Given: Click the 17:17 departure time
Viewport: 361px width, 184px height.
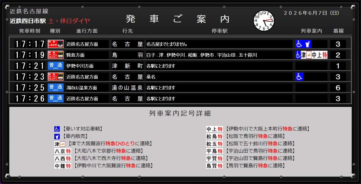Looking at the screenshot, I should point(29,44).
